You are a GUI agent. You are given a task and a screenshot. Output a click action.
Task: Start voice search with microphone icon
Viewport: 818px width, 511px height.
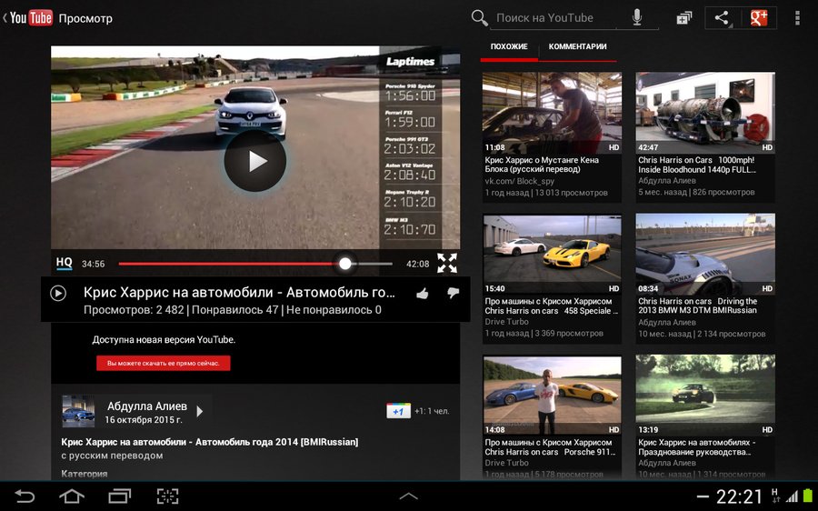click(x=637, y=18)
